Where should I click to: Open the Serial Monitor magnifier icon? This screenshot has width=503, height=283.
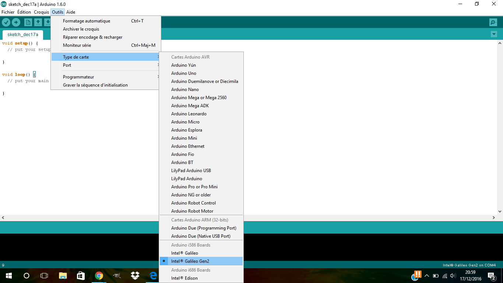[x=493, y=22]
